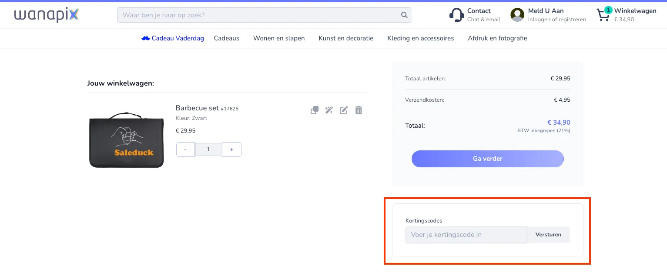Delete Barbecue set with trash icon
This screenshot has height=279, width=667.
click(x=359, y=110)
